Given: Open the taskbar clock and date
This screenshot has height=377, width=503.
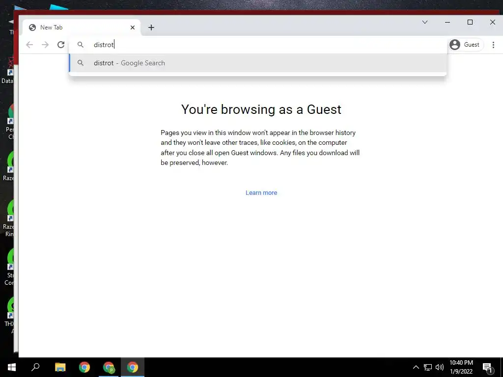Looking at the screenshot, I should tap(461, 367).
